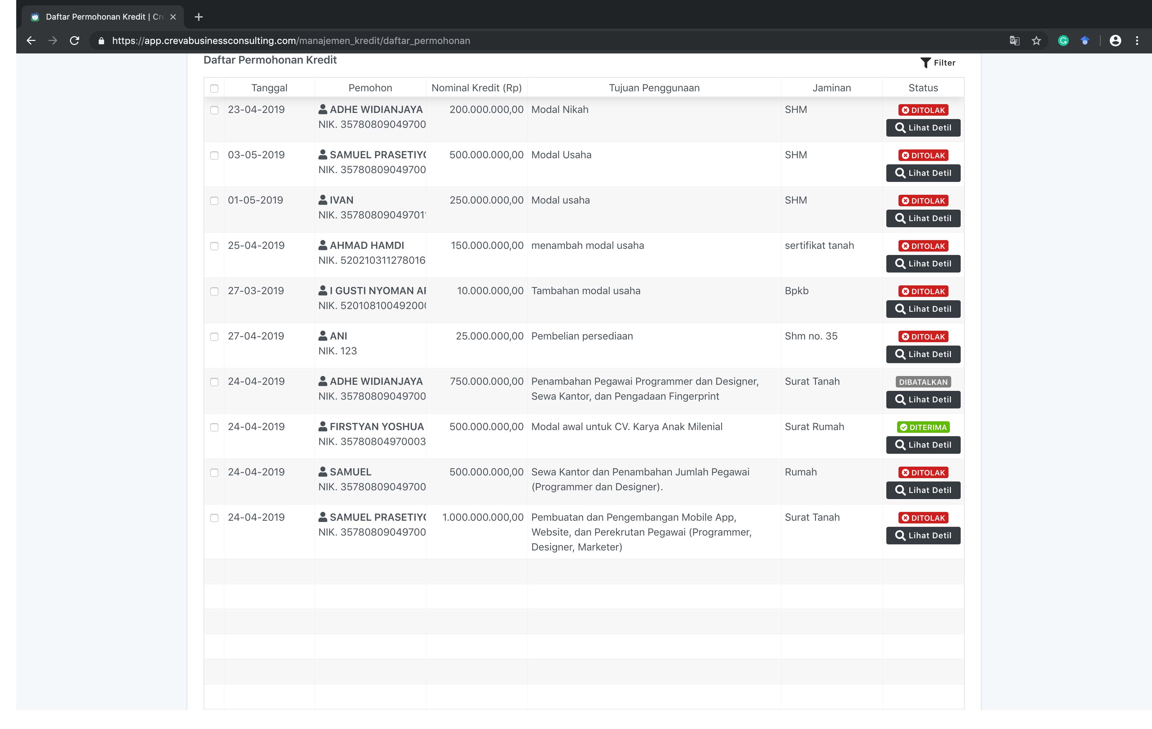Reload the page with refresh icon

(75, 41)
